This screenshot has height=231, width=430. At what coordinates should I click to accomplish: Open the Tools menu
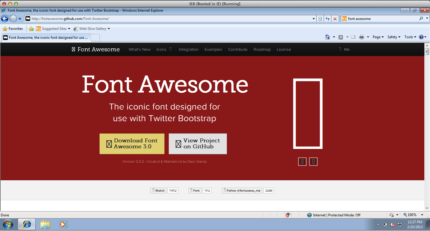pos(410,37)
